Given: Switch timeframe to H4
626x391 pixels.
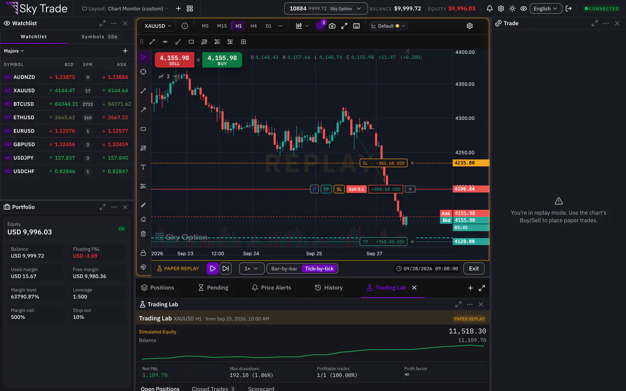Looking at the screenshot, I should tap(253, 26).
